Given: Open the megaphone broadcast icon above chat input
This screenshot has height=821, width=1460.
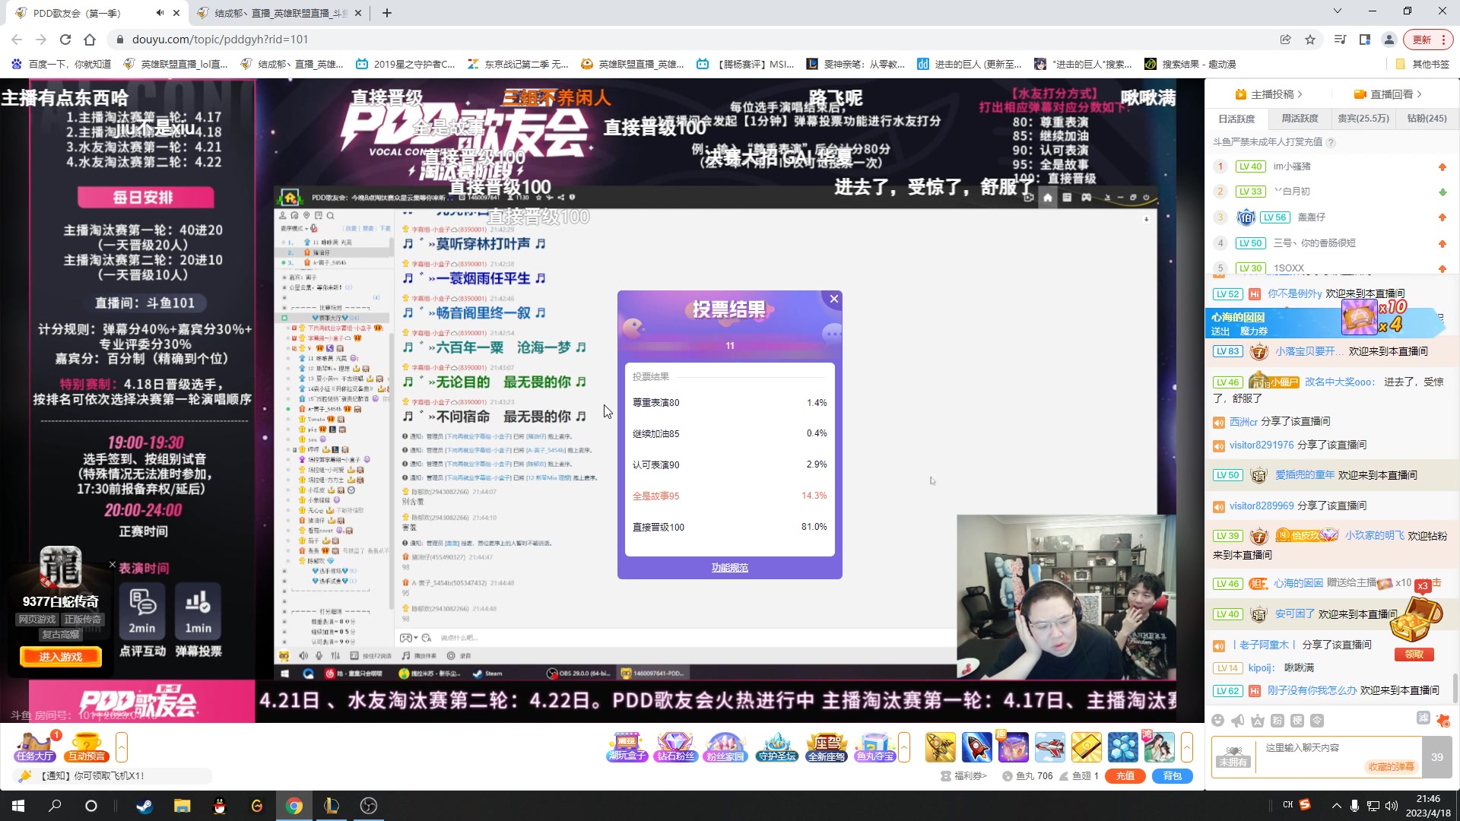Looking at the screenshot, I should tap(1237, 721).
